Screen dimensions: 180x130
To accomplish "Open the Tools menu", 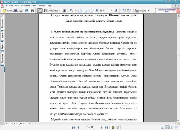I will 34,6.
